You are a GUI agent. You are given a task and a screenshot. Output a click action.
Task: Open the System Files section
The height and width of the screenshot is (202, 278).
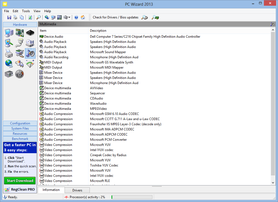click(20, 128)
